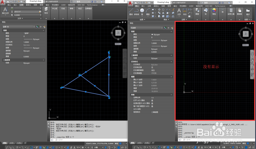Click the Rotate tool in right window's 修改 panel
The height and width of the screenshot is (149, 256).
163,10
